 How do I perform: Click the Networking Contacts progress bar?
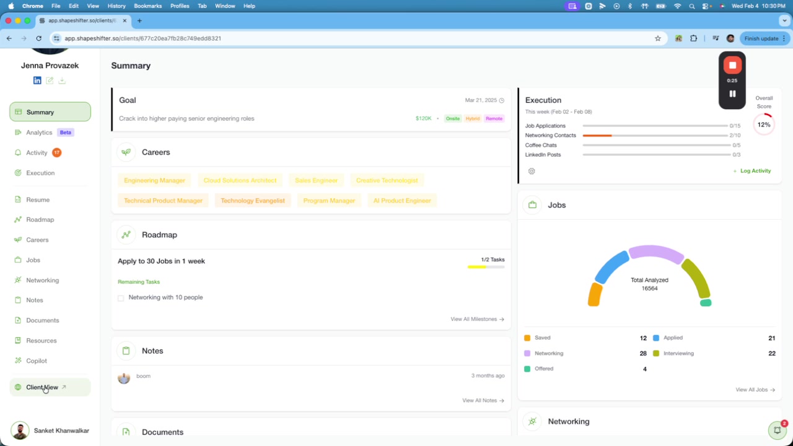pos(655,135)
